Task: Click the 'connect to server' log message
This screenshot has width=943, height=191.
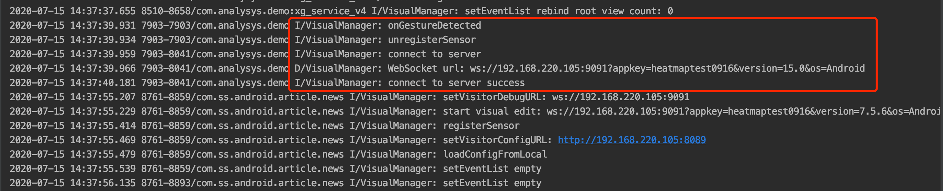Action: [x=434, y=54]
